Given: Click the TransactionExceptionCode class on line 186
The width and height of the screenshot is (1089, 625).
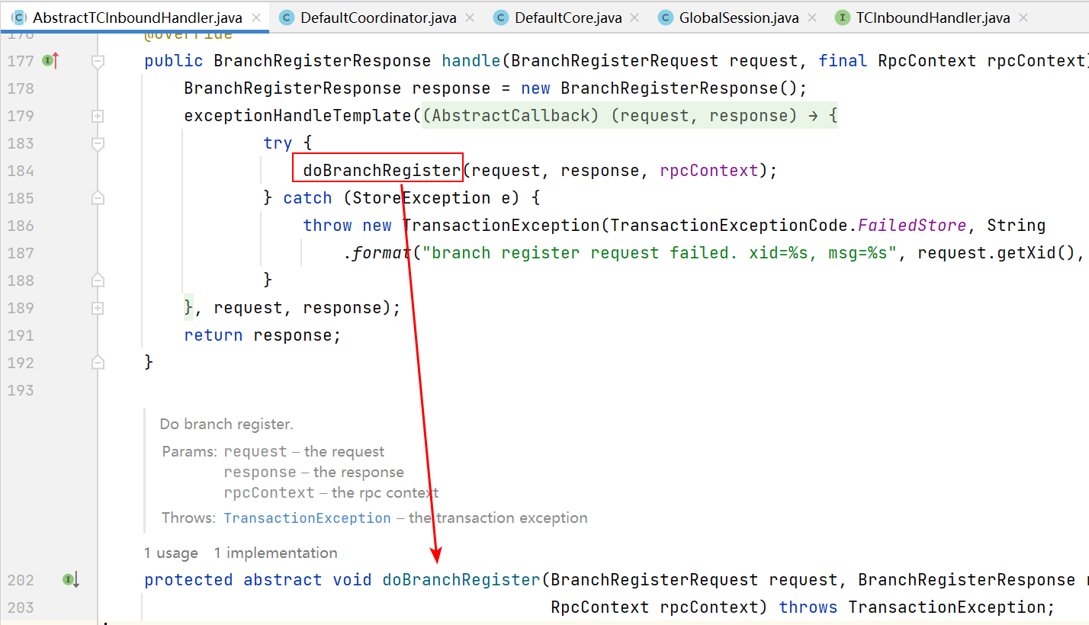Looking at the screenshot, I should click(x=730, y=226).
